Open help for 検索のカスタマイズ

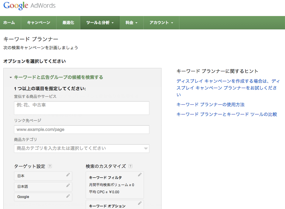[130, 166]
